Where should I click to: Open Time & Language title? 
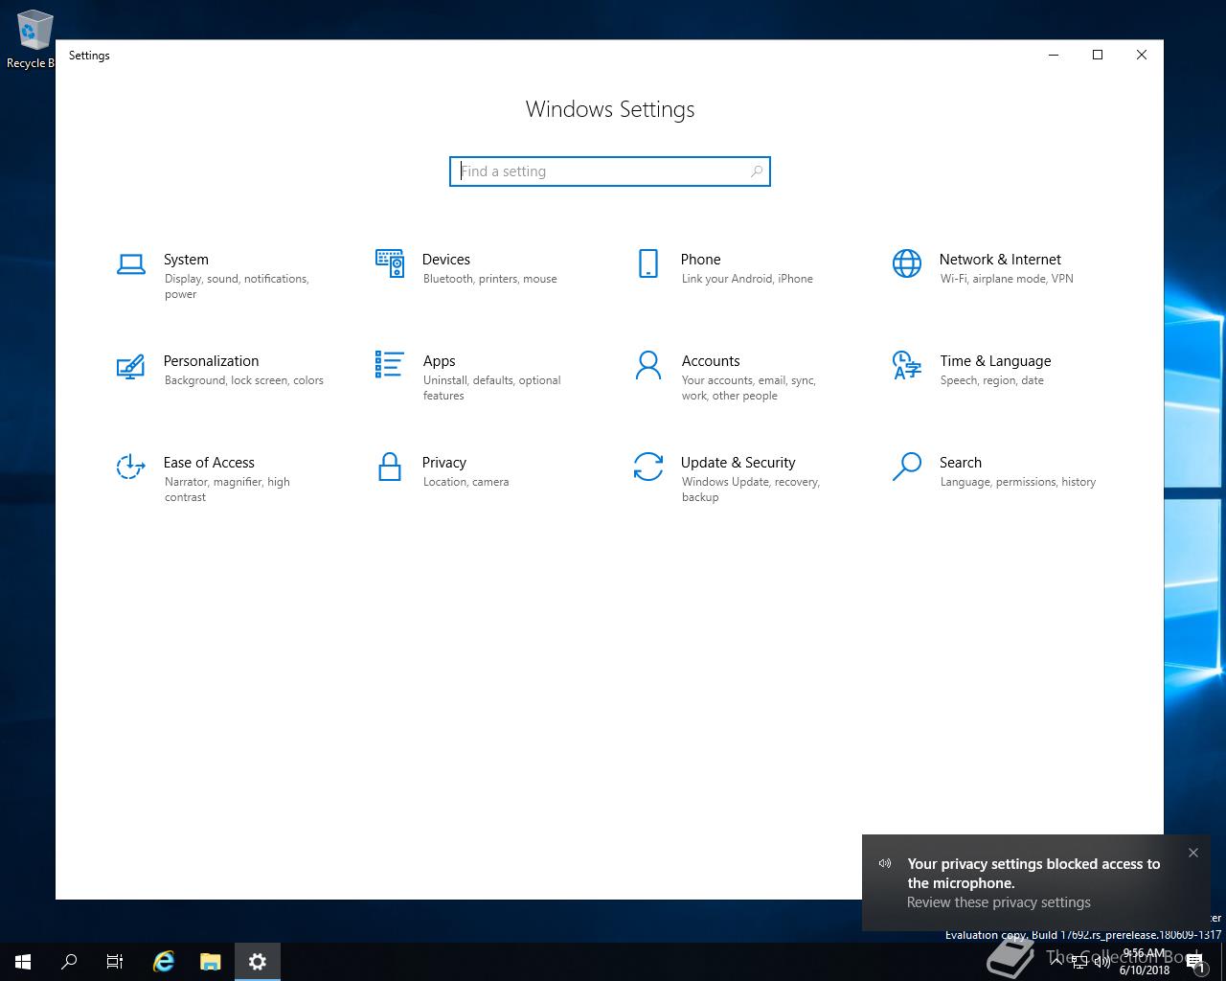[x=995, y=361]
